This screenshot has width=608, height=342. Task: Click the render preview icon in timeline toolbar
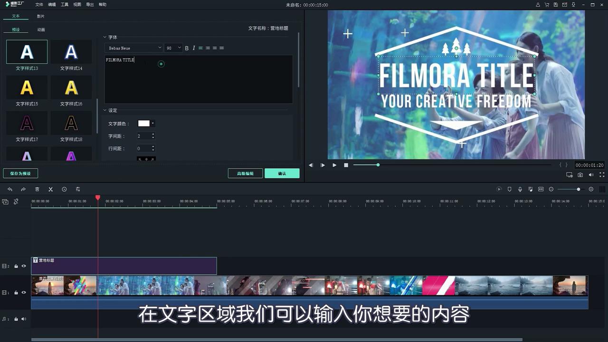[x=499, y=189]
